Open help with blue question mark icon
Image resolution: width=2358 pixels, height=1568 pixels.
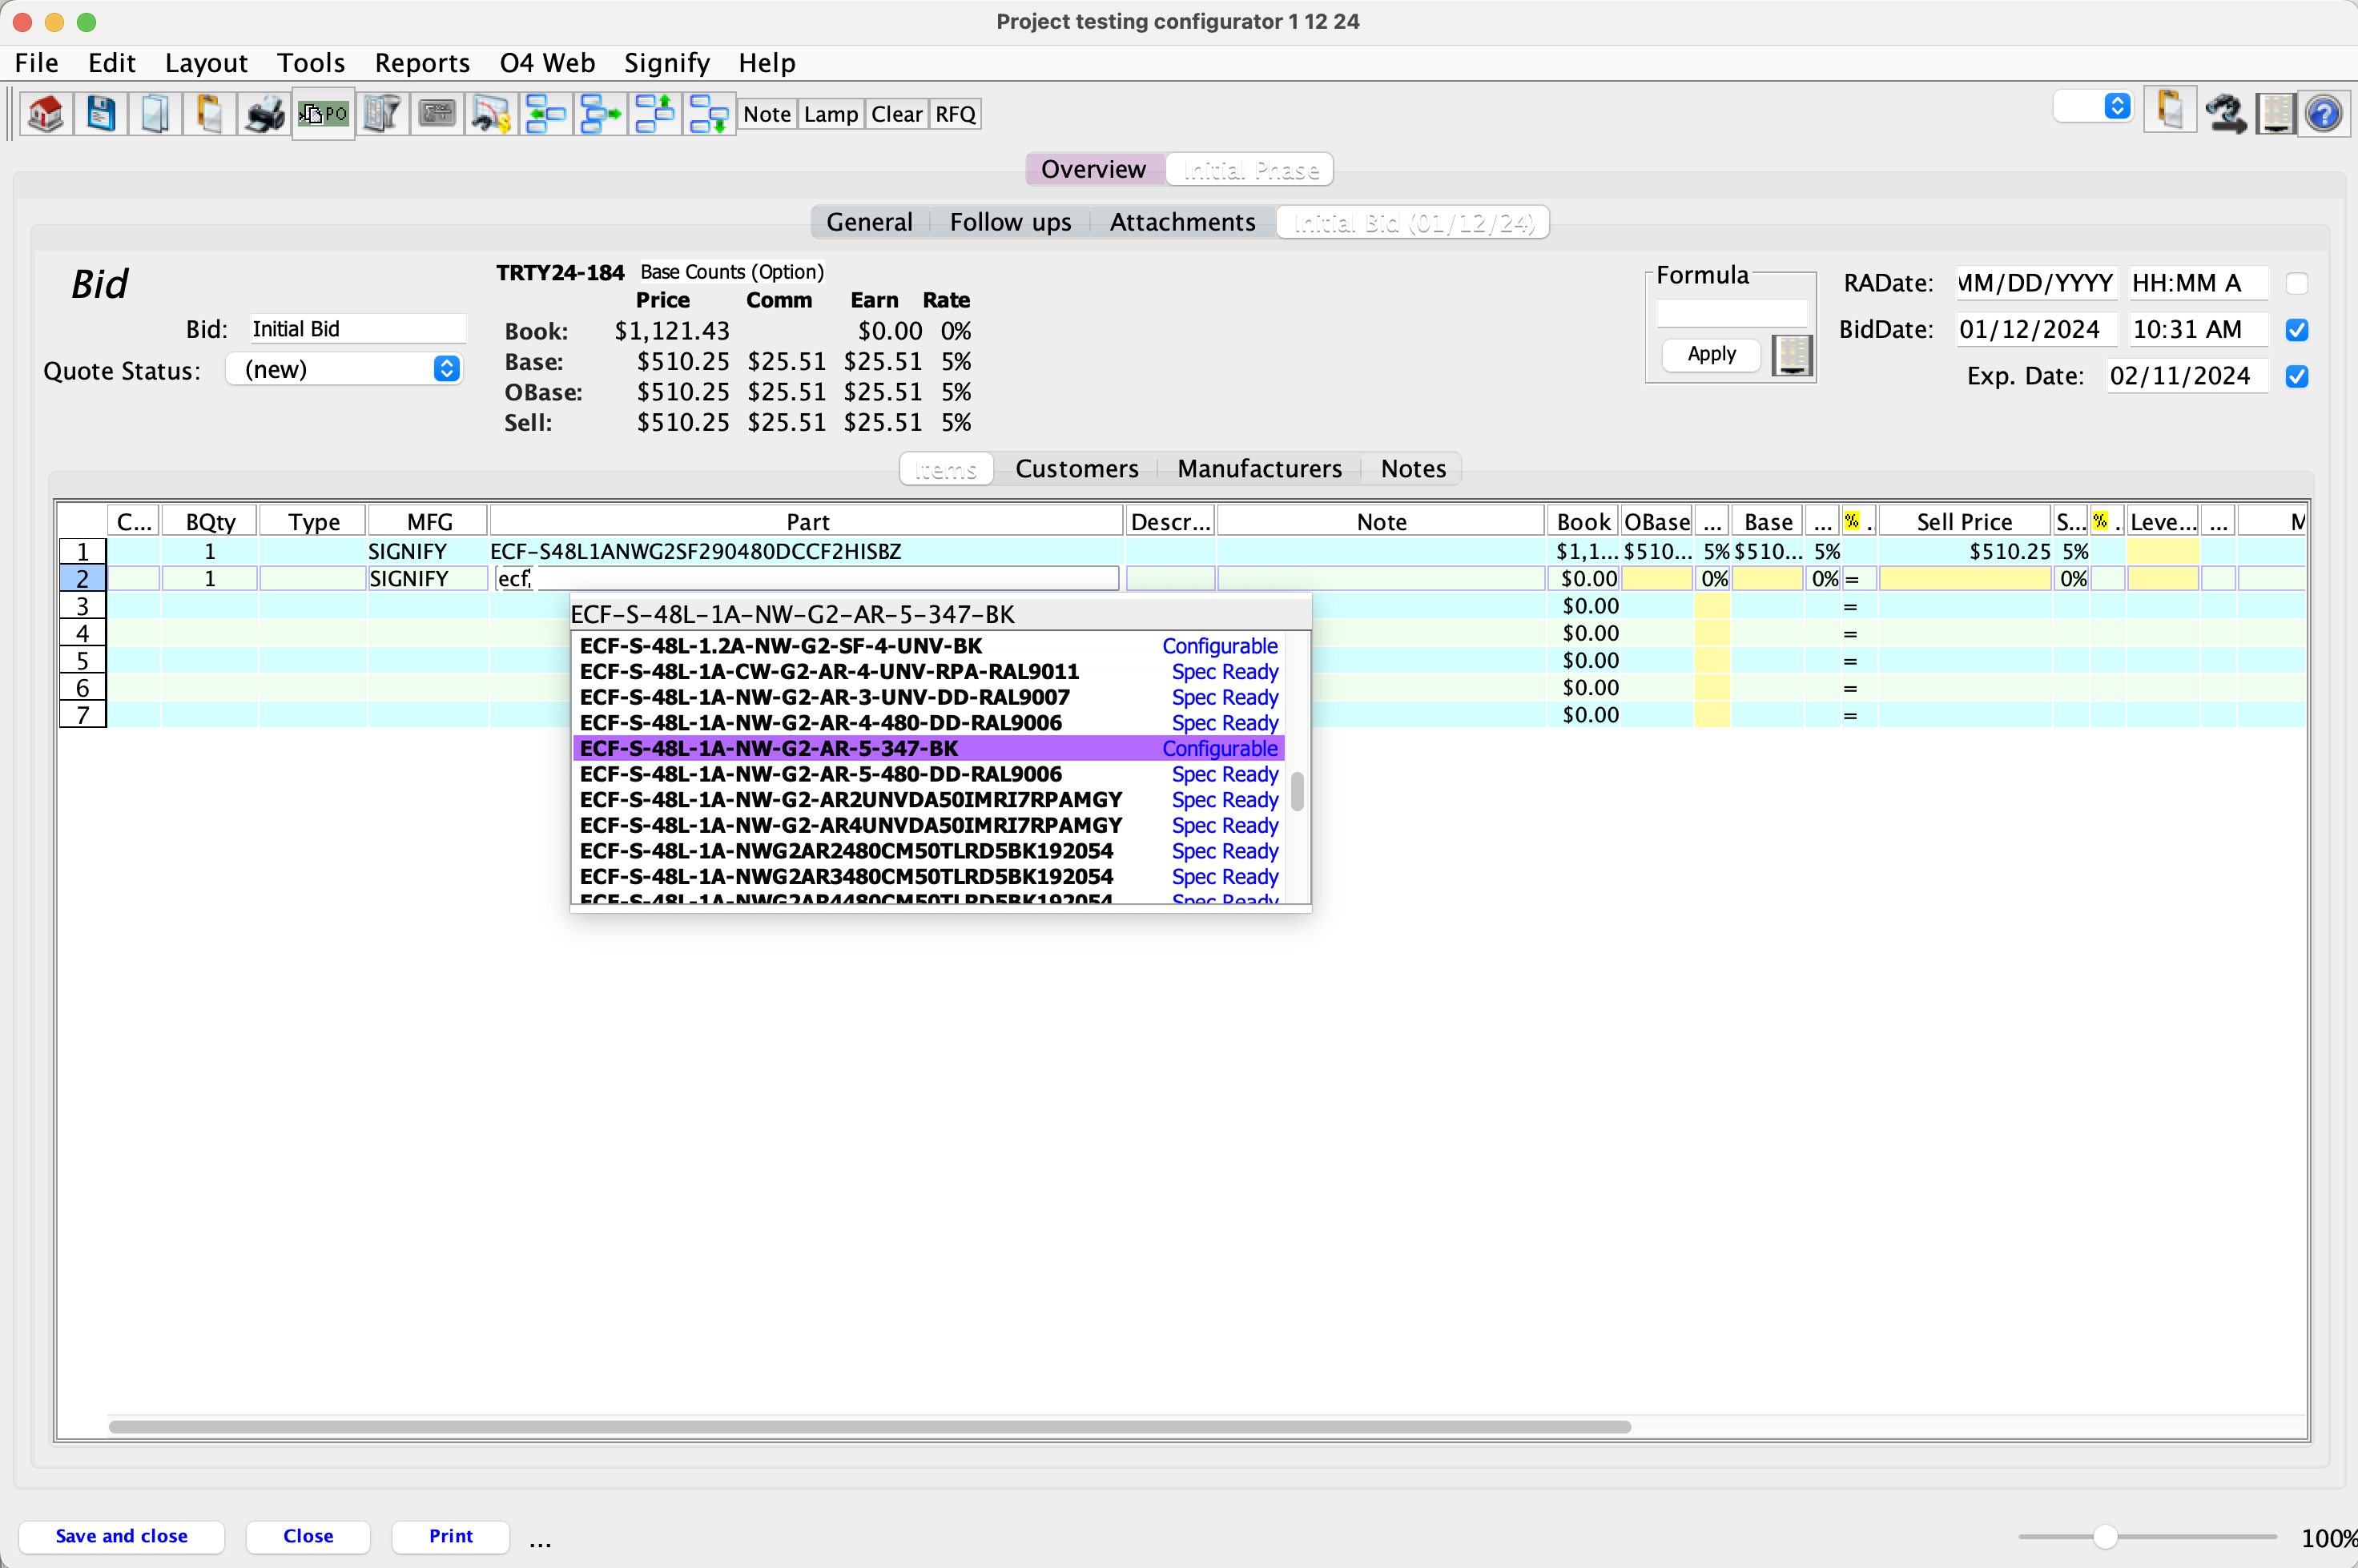pyautogui.click(x=2323, y=113)
